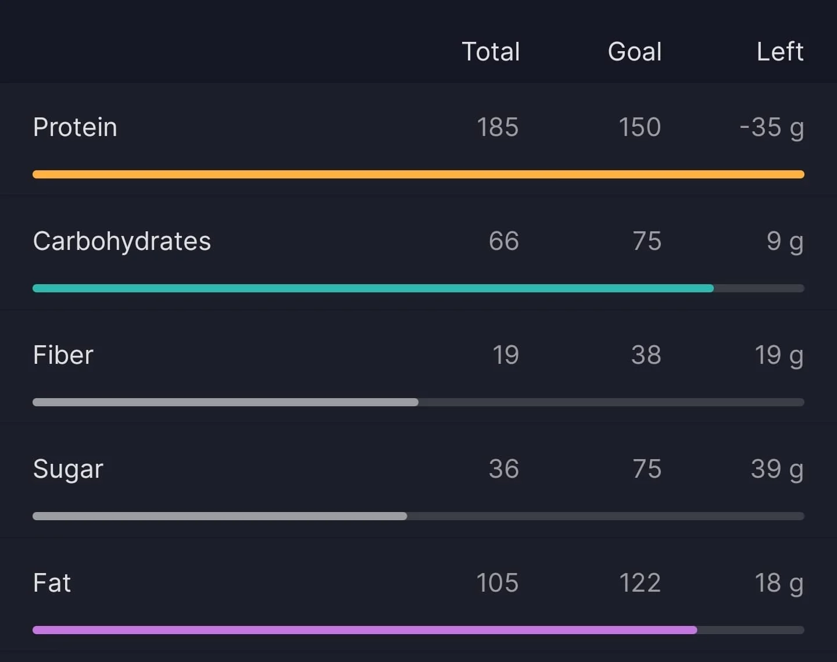Click Protein goal value 150
The height and width of the screenshot is (662, 837).
[x=640, y=127]
